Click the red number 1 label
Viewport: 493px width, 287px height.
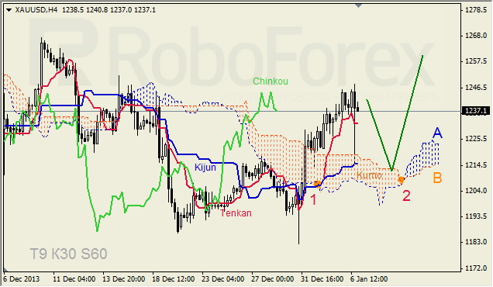pos(313,199)
